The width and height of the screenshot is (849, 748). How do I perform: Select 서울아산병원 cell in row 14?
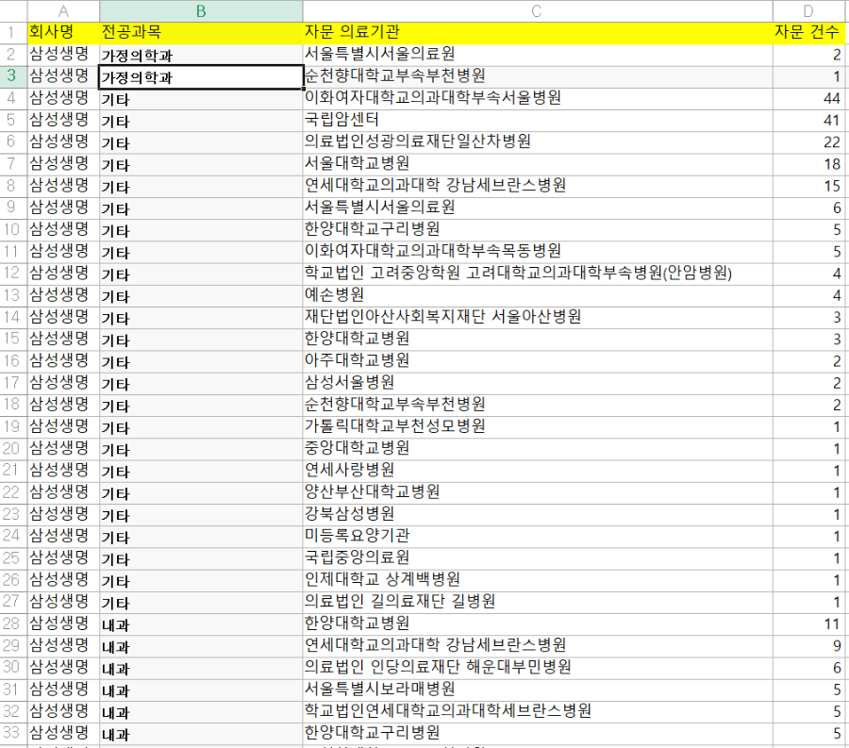click(x=537, y=317)
